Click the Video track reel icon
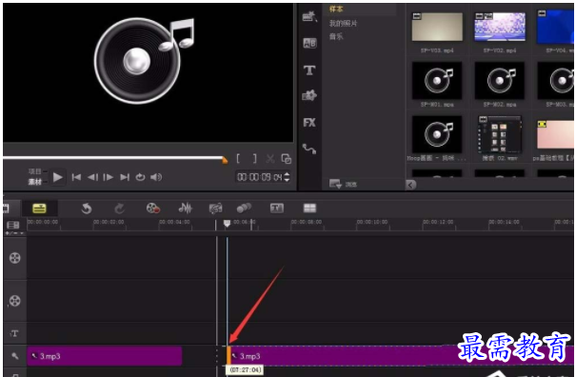The height and width of the screenshot is (377, 576). tap(14, 258)
